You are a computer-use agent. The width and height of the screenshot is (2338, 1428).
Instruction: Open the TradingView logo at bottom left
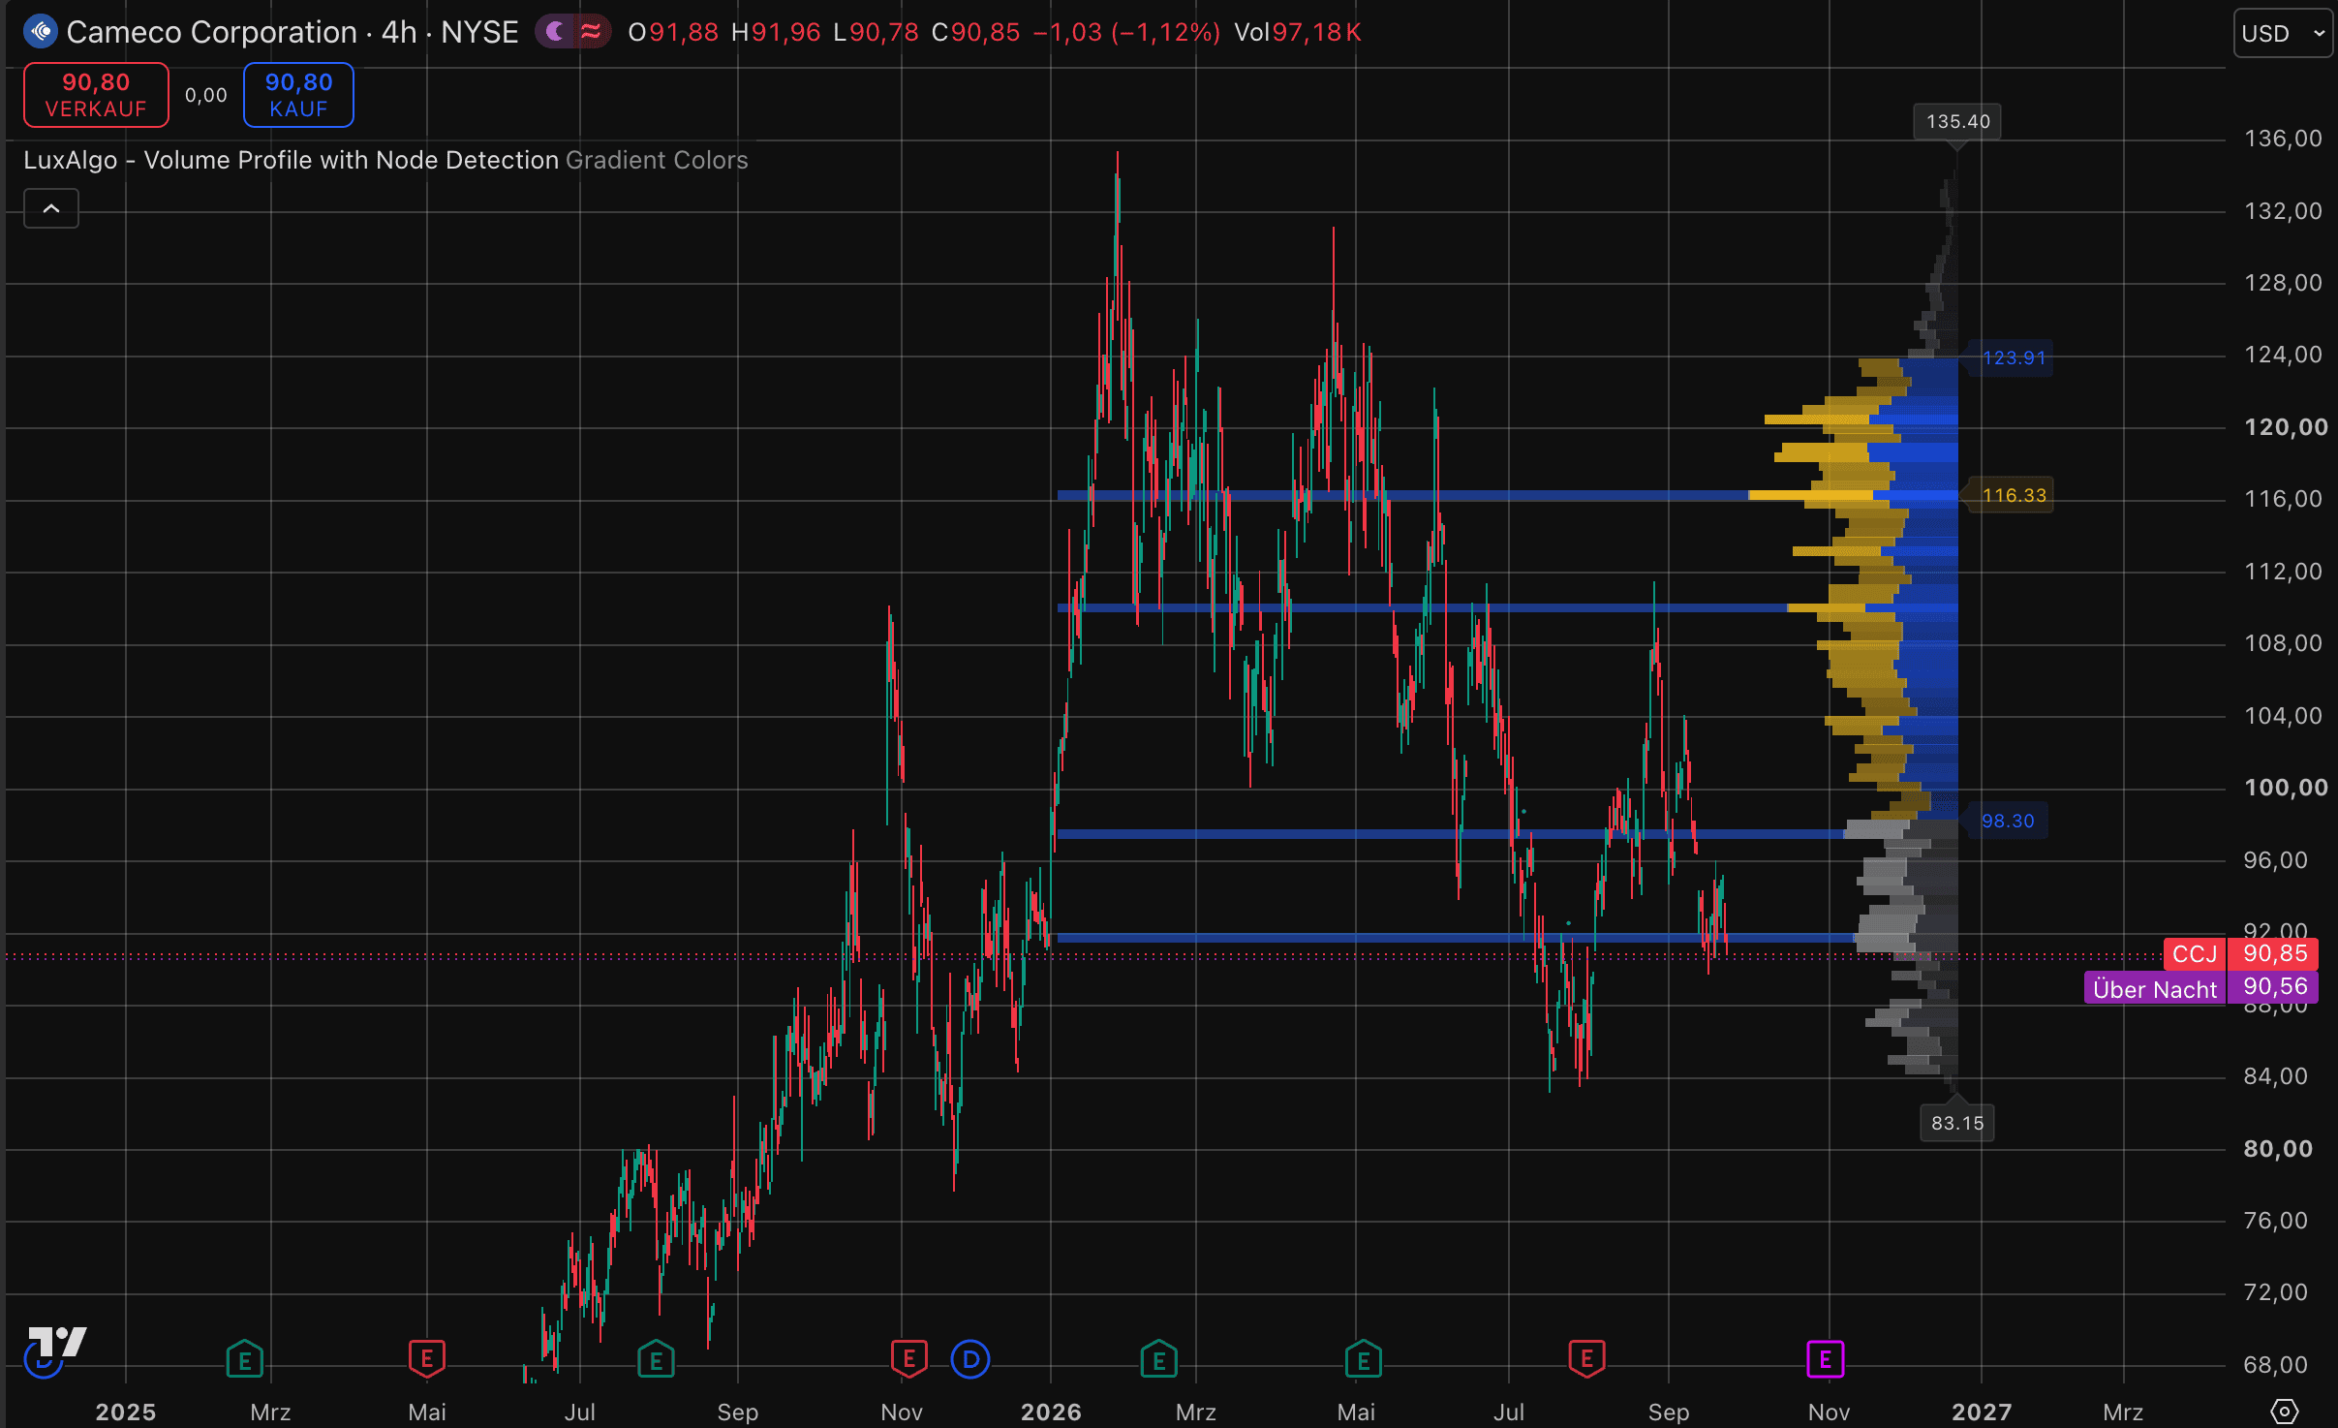tap(57, 1342)
